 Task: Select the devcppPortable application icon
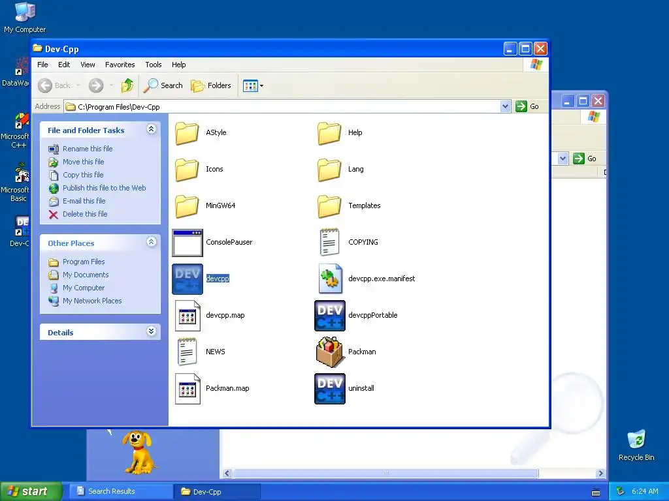[330, 316]
